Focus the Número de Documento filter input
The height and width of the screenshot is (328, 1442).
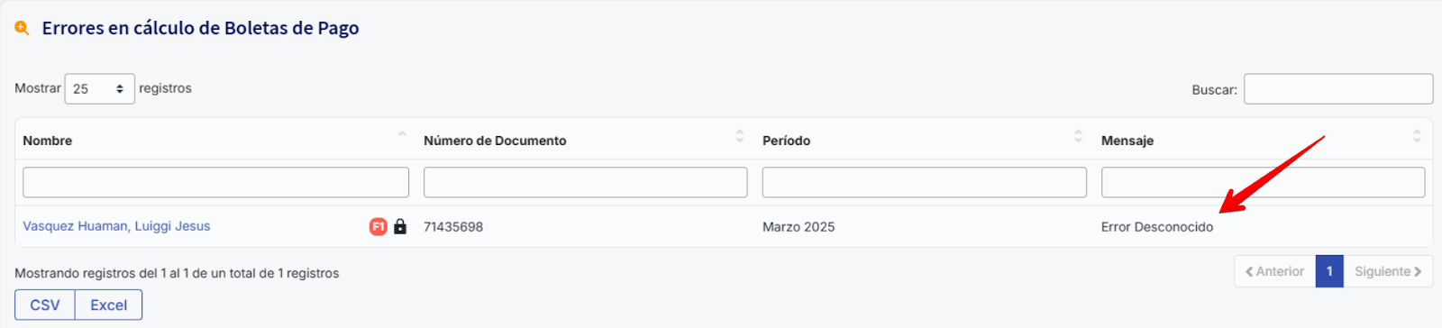(585, 182)
